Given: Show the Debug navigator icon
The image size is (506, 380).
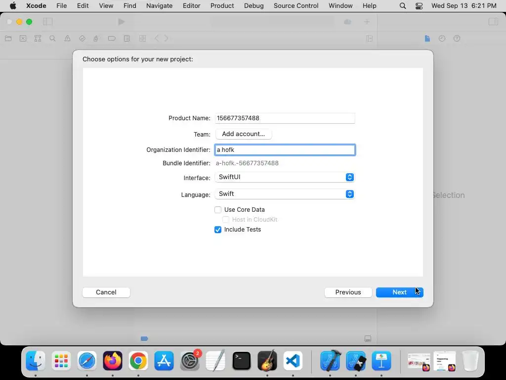Looking at the screenshot, I should (96, 39).
